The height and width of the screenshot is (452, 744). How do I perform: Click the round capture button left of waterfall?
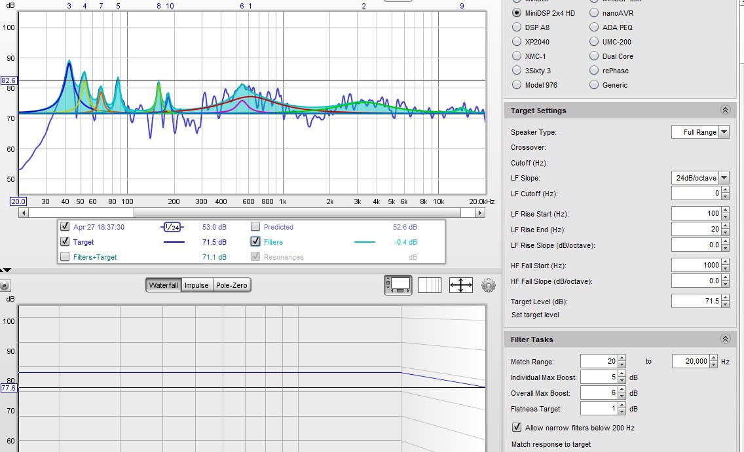[5, 286]
